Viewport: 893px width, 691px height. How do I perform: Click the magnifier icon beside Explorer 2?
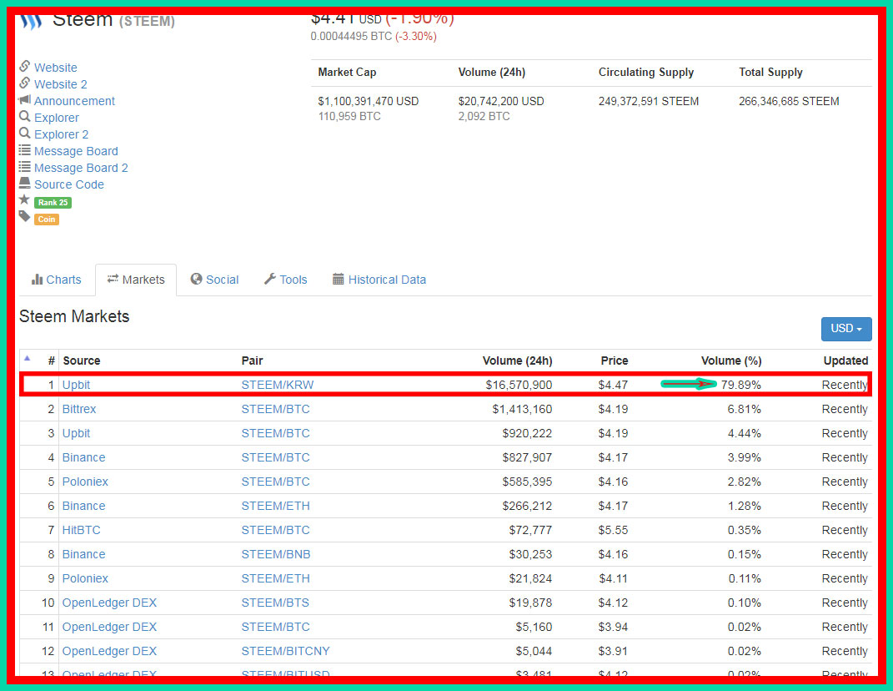[x=24, y=134]
